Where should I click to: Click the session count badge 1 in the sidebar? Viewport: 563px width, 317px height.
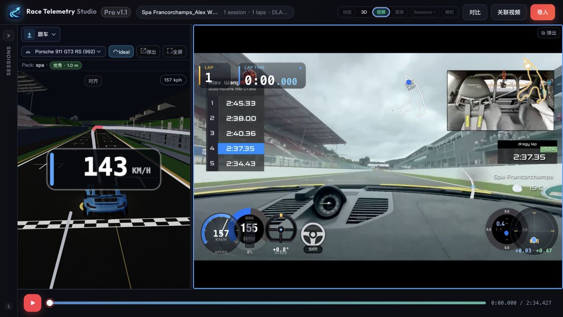click(x=8, y=306)
